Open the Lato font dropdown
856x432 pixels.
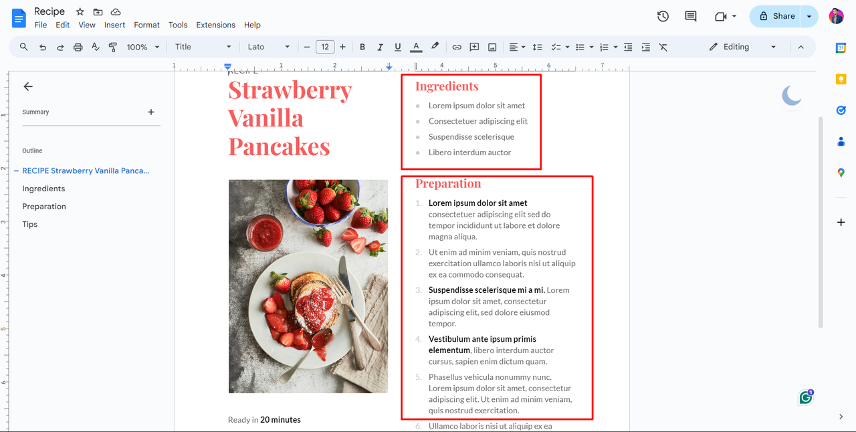coord(269,47)
